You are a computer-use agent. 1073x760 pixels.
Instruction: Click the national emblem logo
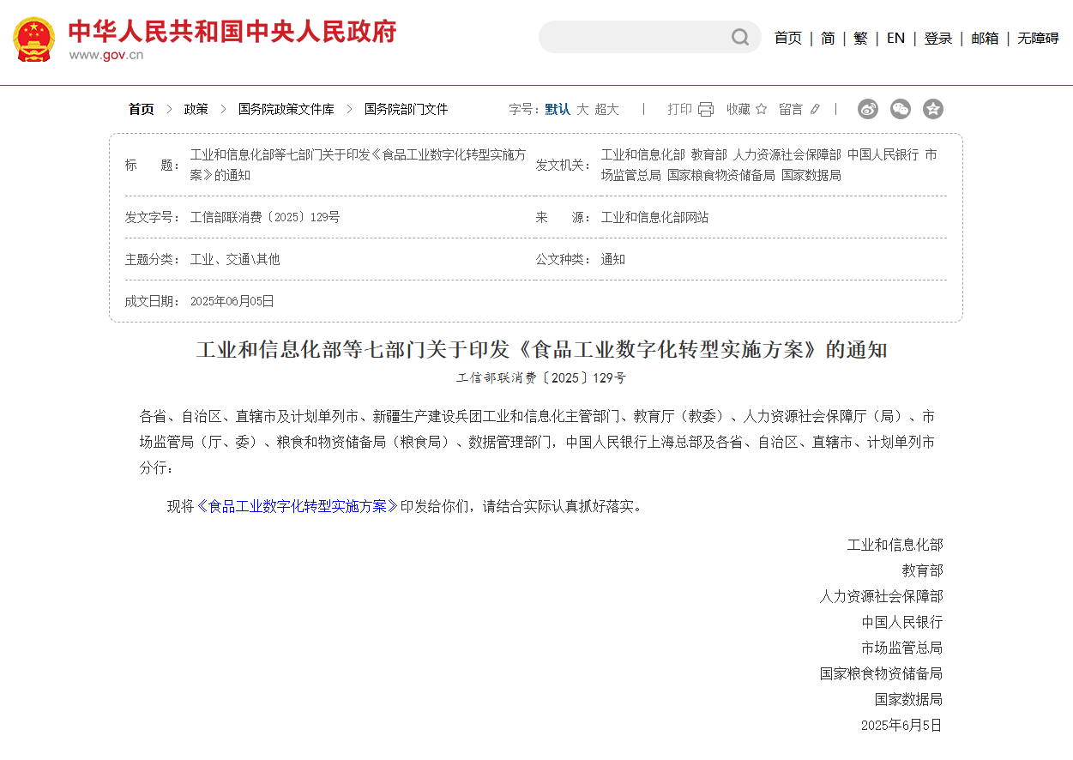tap(34, 39)
